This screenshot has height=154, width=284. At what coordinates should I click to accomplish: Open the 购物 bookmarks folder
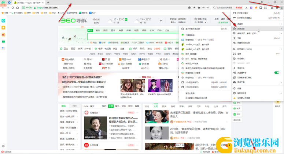pyautogui.click(x=36, y=13)
